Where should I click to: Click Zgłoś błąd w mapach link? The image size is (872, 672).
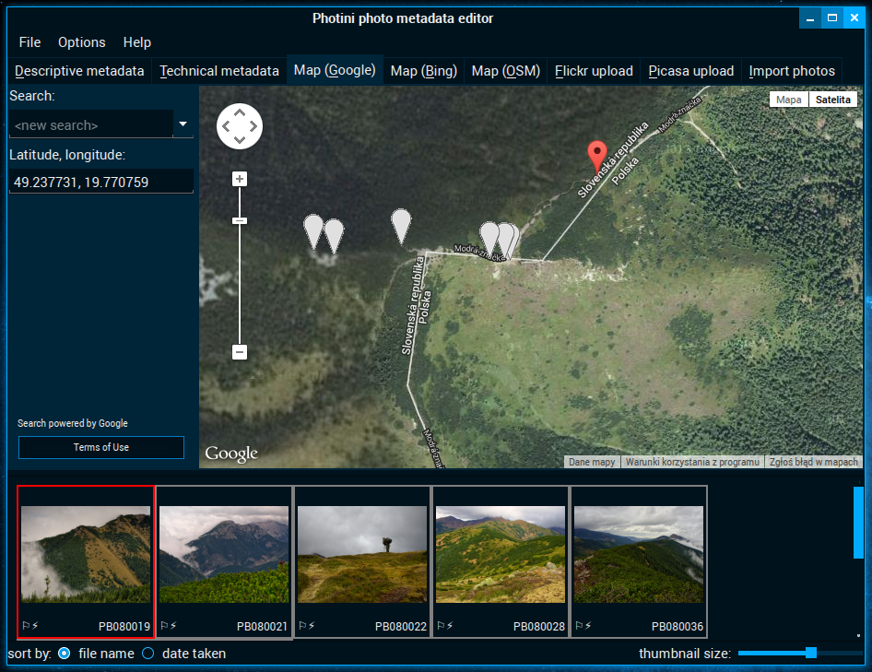(x=814, y=462)
